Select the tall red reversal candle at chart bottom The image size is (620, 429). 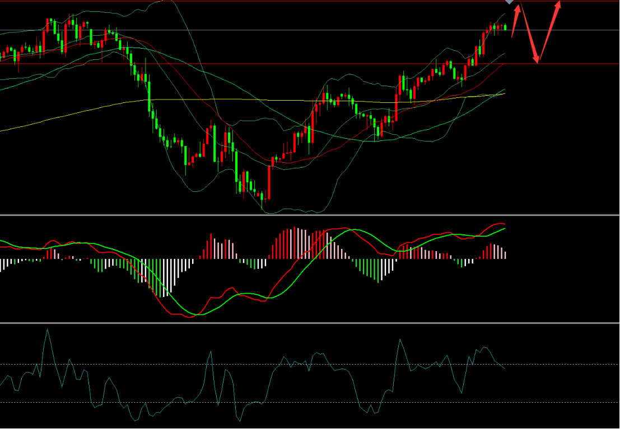pos(269,182)
